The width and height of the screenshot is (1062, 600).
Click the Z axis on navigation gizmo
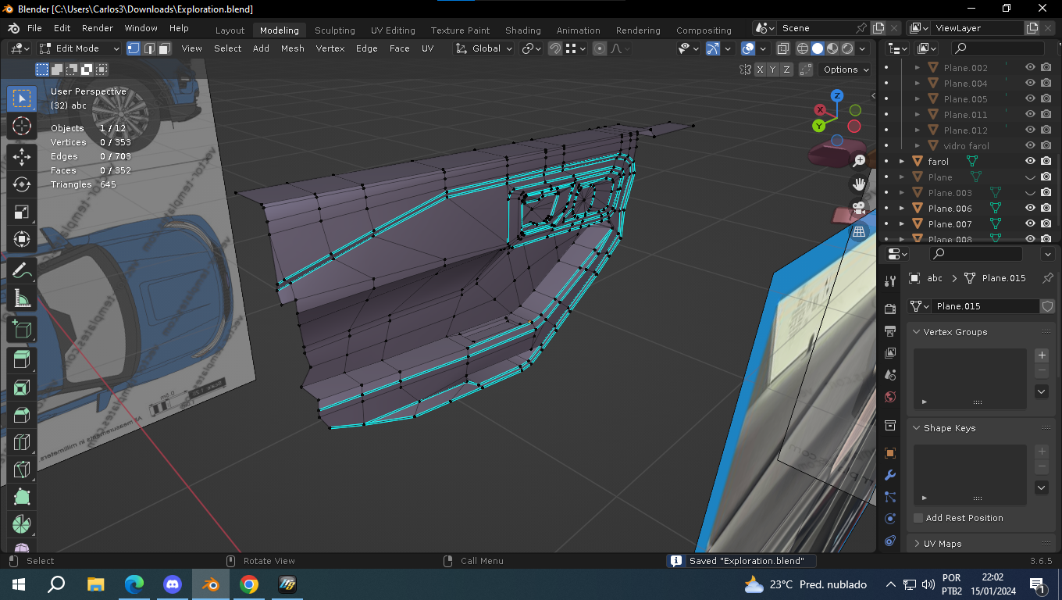[837, 96]
